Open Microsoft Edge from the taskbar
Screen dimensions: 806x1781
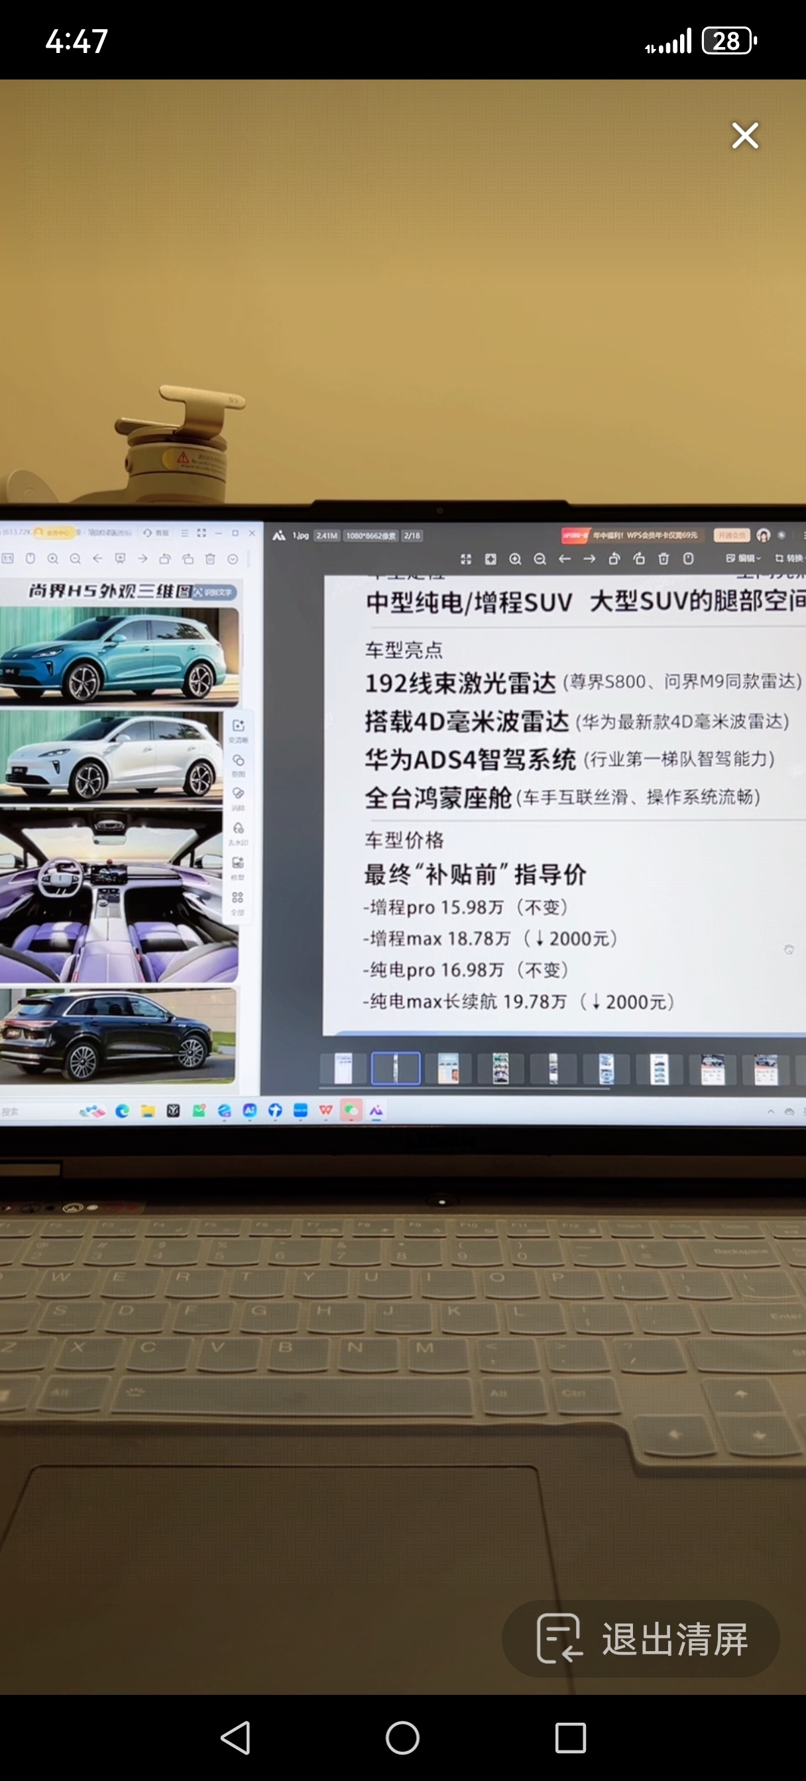coord(123,1111)
